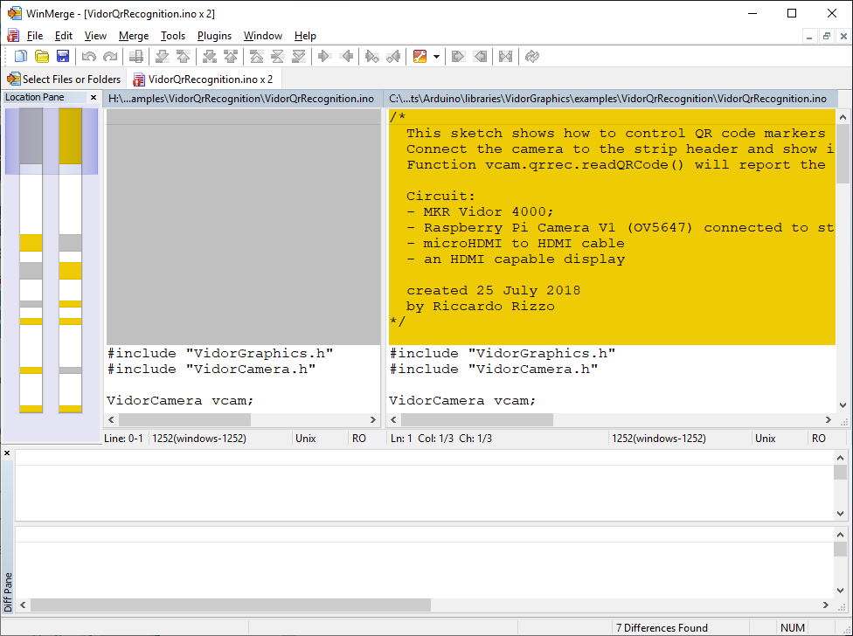Click the Copy Left arrow icon
Screen dimensions: 853x636
point(347,57)
